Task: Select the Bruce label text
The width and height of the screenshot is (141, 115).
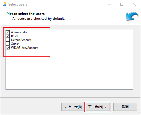Action: (x=15, y=36)
